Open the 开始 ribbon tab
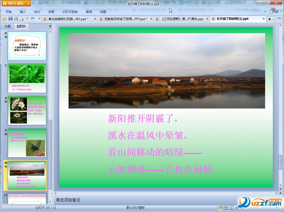284x212 pixels. click(x=9, y=12)
